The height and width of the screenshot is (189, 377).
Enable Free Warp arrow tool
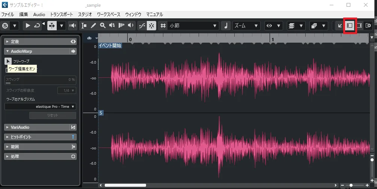(8, 61)
